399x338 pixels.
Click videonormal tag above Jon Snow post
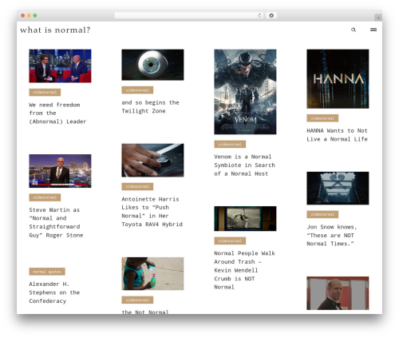(322, 214)
